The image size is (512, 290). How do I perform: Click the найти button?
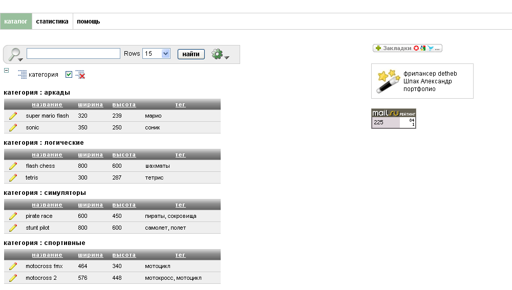191,54
